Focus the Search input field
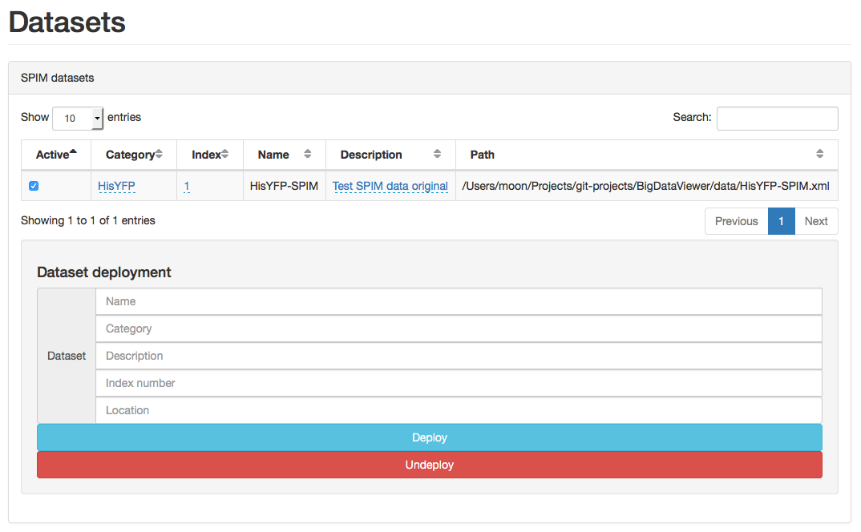861x532 pixels. tap(777, 118)
